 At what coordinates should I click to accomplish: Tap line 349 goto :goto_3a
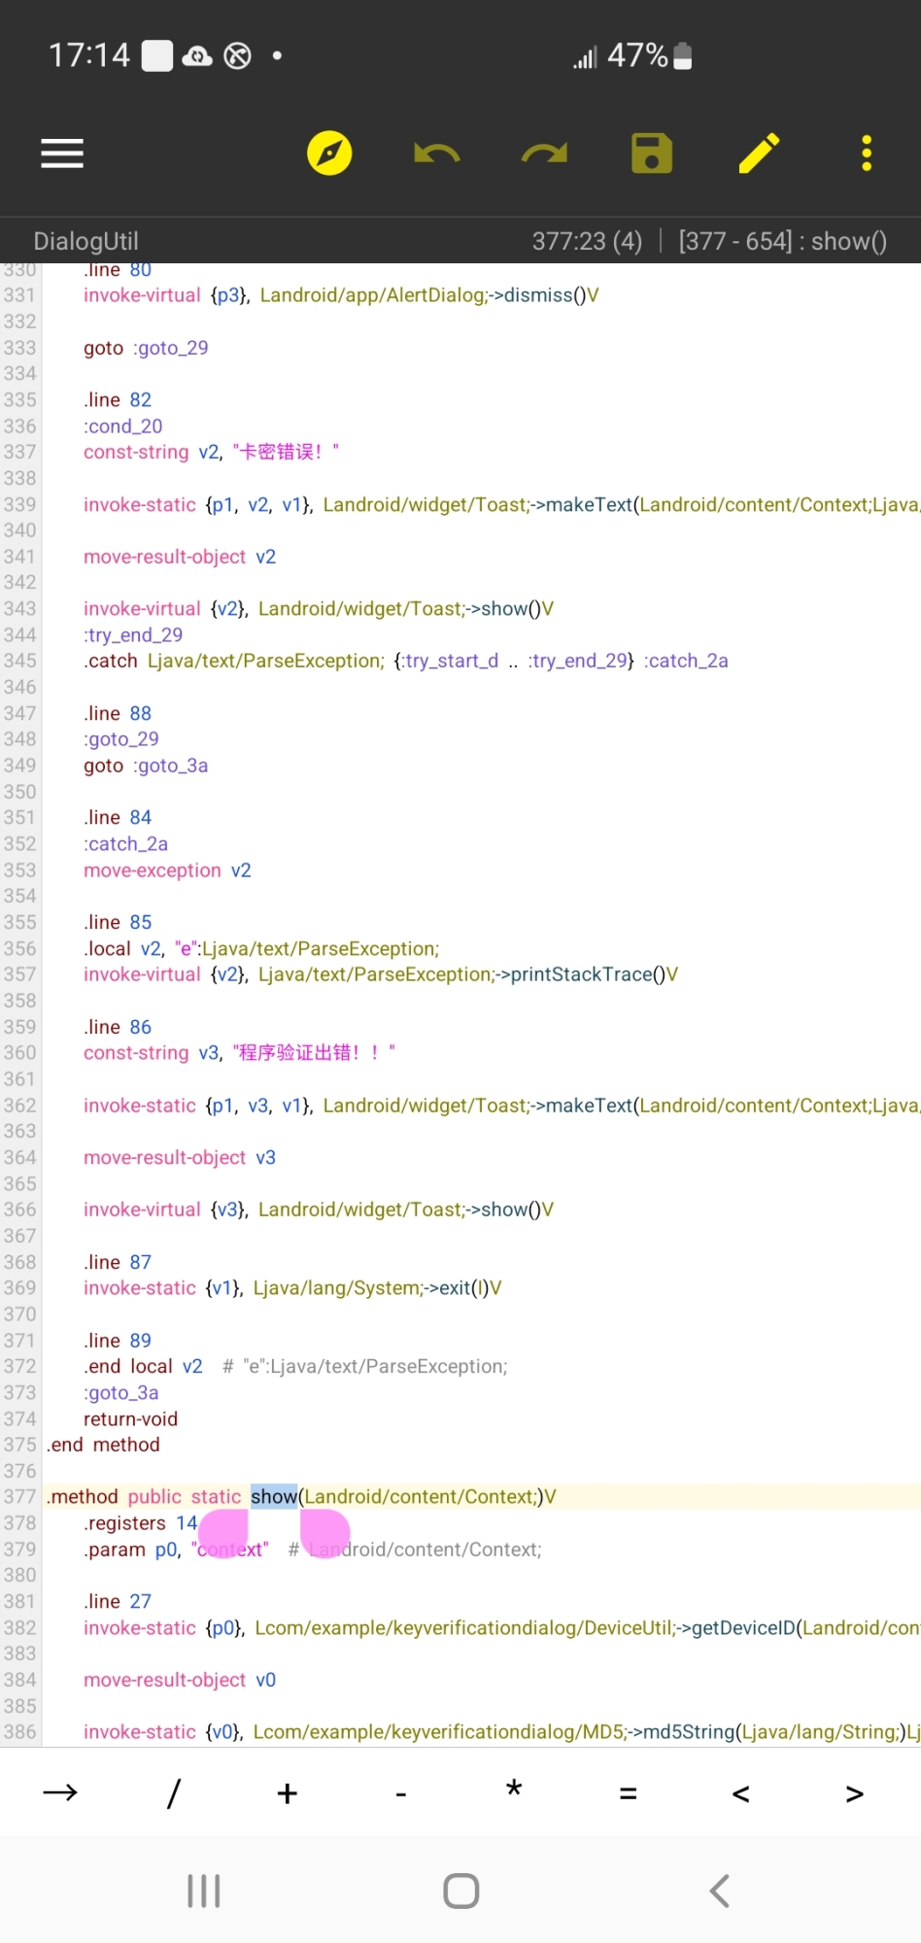pyautogui.click(x=146, y=766)
